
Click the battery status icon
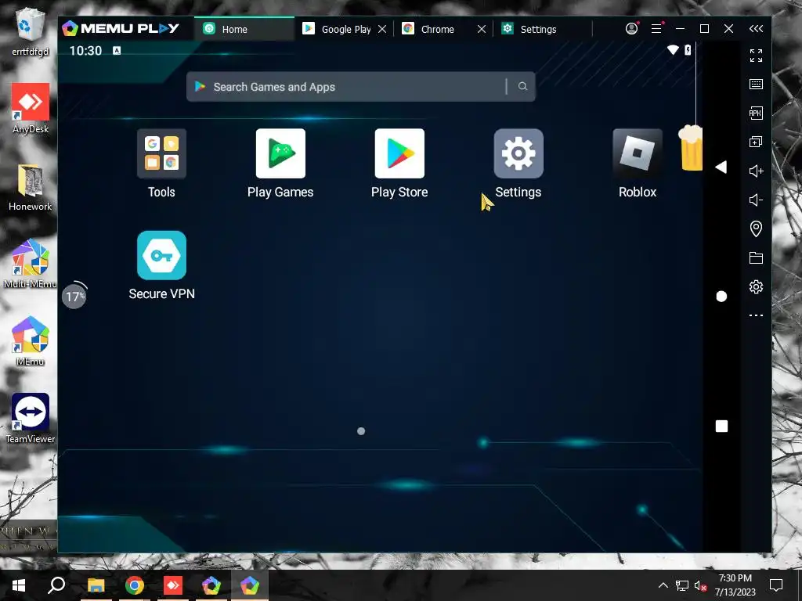(x=688, y=49)
